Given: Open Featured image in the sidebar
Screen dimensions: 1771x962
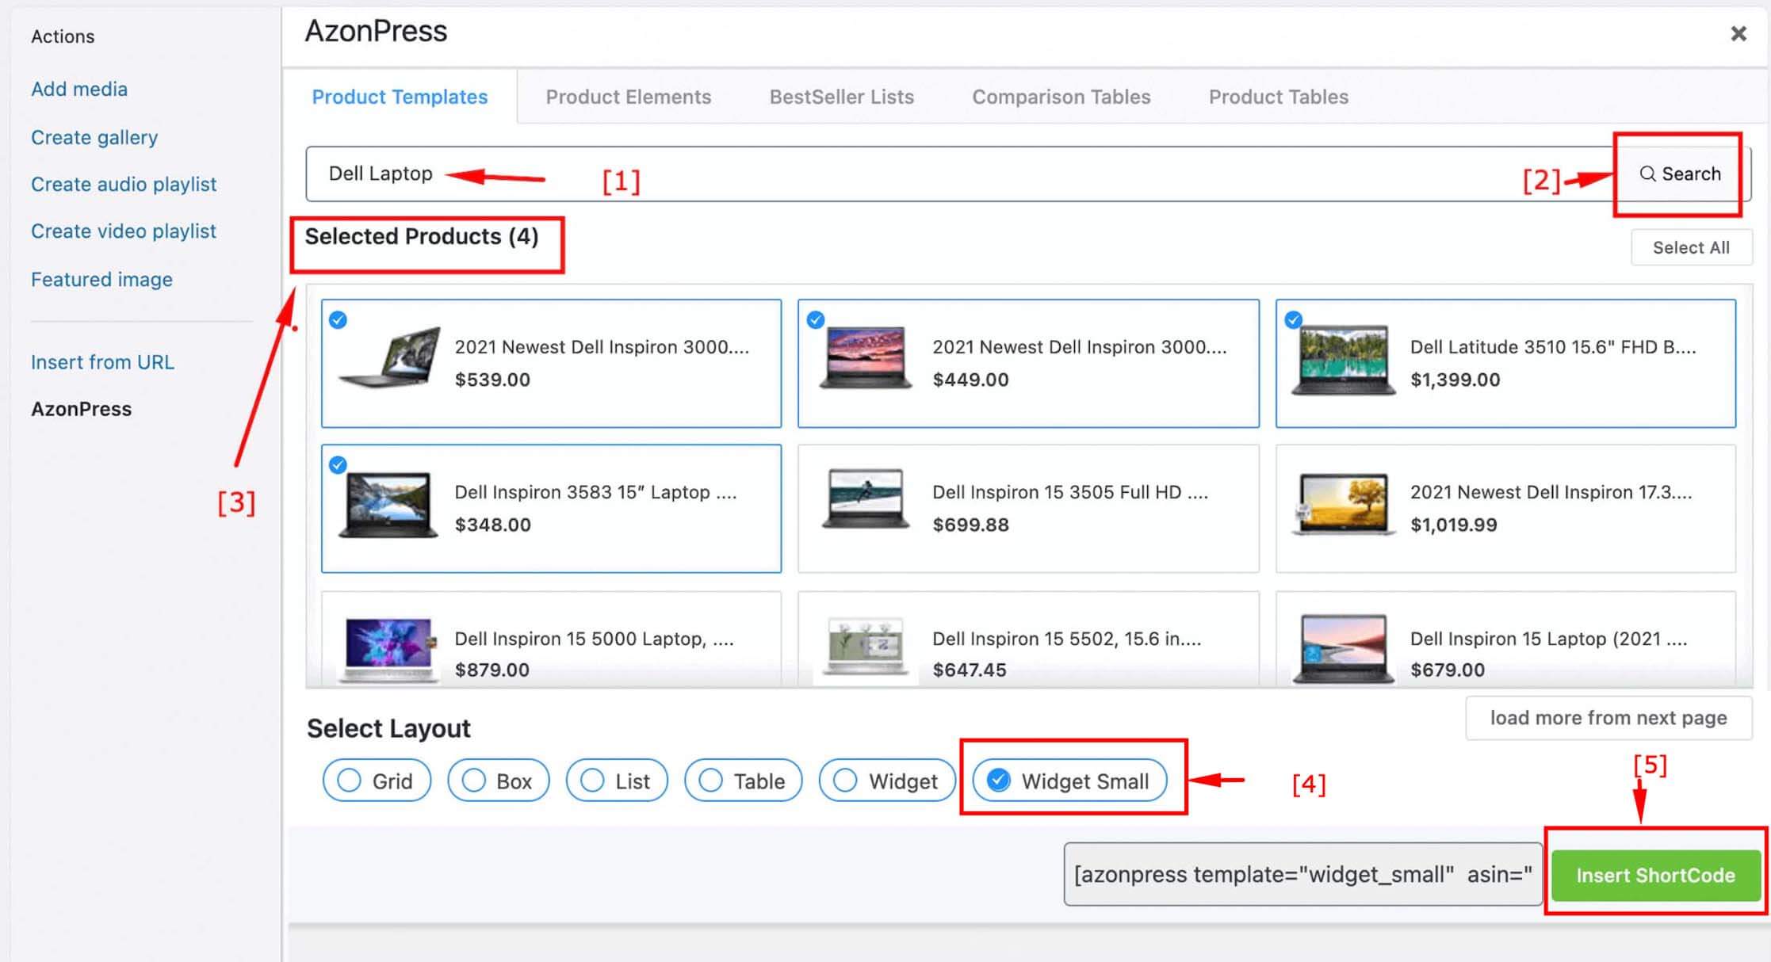Looking at the screenshot, I should point(101,279).
